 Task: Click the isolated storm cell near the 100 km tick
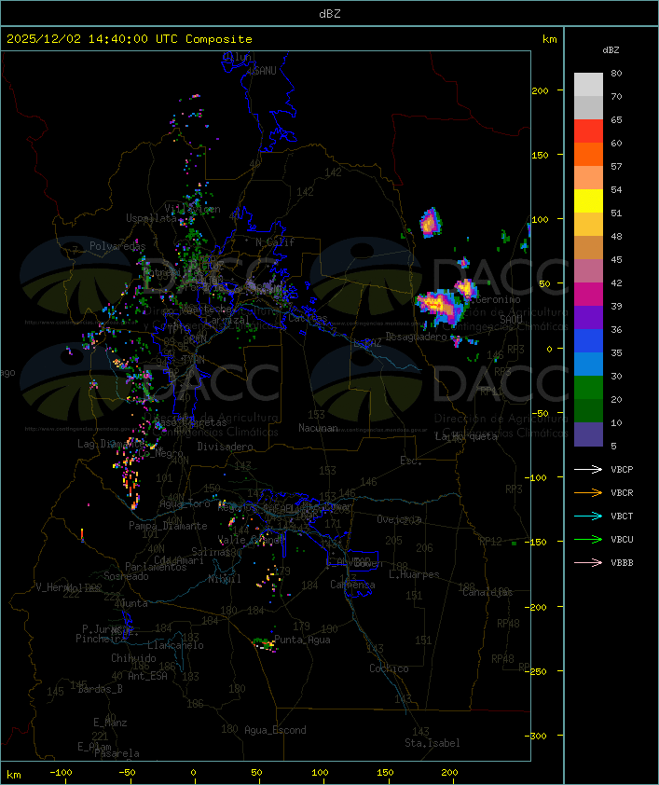[430, 223]
